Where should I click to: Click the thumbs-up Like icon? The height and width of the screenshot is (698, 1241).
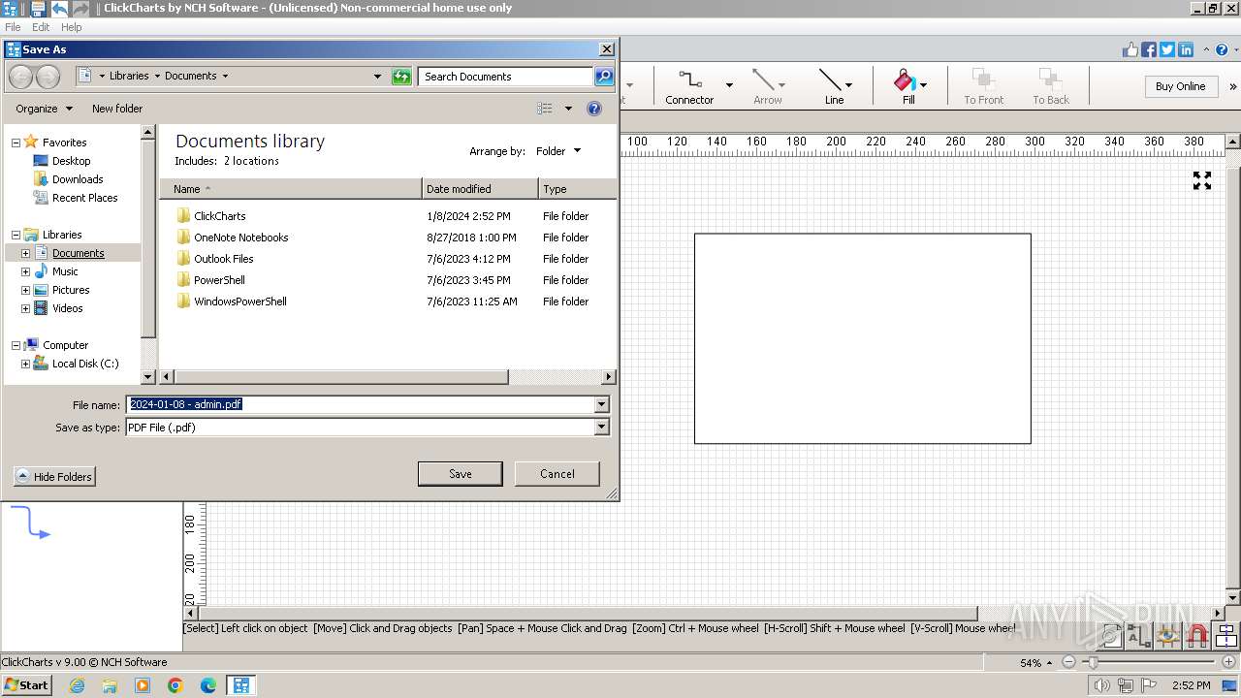[1130, 49]
